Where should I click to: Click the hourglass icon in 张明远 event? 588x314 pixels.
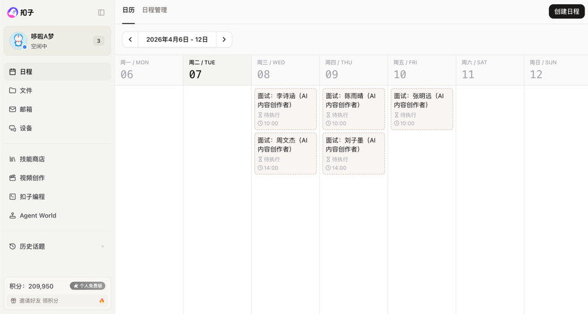[397, 115]
